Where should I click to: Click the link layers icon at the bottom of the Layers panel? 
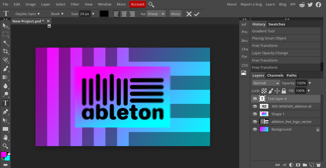tap(277, 165)
